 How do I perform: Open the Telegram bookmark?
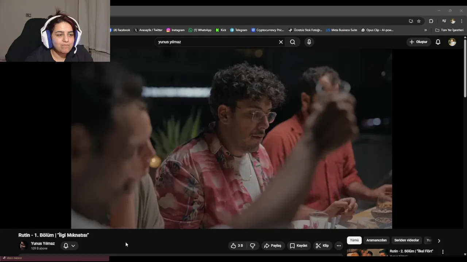(239, 30)
